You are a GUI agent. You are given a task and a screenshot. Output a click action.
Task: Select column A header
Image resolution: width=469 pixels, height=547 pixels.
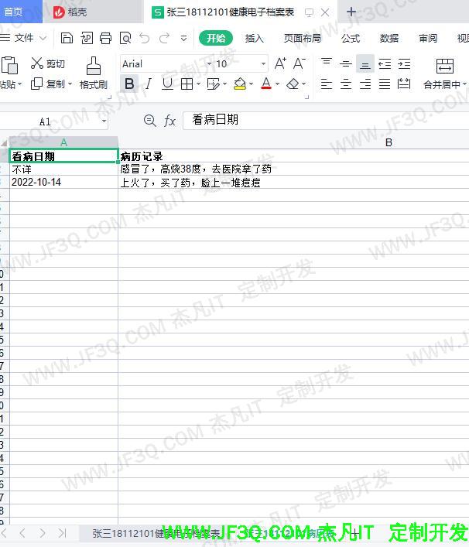[63, 142]
